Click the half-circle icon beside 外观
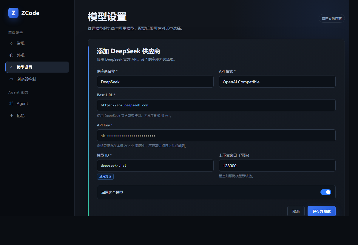The image size is (358, 245). pyautogui.click(x=11, y=55)
